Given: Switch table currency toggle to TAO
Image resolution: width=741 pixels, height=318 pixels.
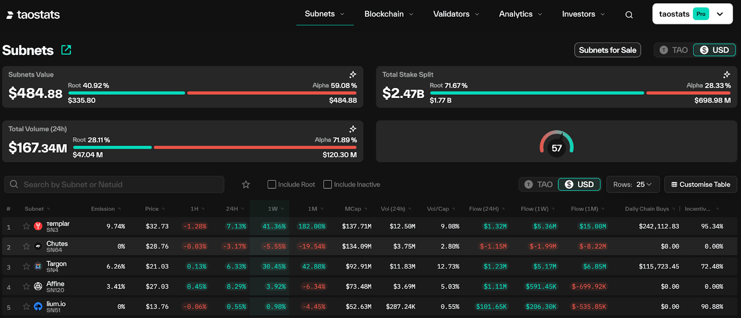Looking at the screenshot, I should coord(539,184).
